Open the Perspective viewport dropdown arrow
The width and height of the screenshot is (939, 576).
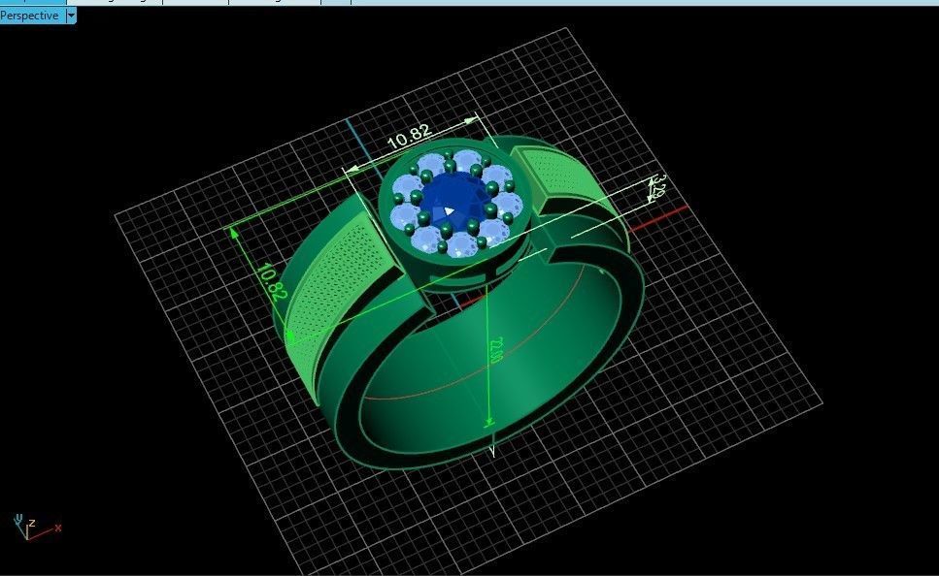pyautogui.click(x=71, y=16)
